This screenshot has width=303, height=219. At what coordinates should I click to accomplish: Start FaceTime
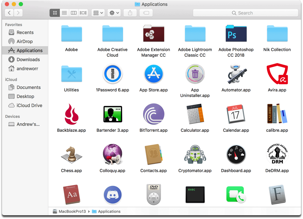tap(236, 194)
